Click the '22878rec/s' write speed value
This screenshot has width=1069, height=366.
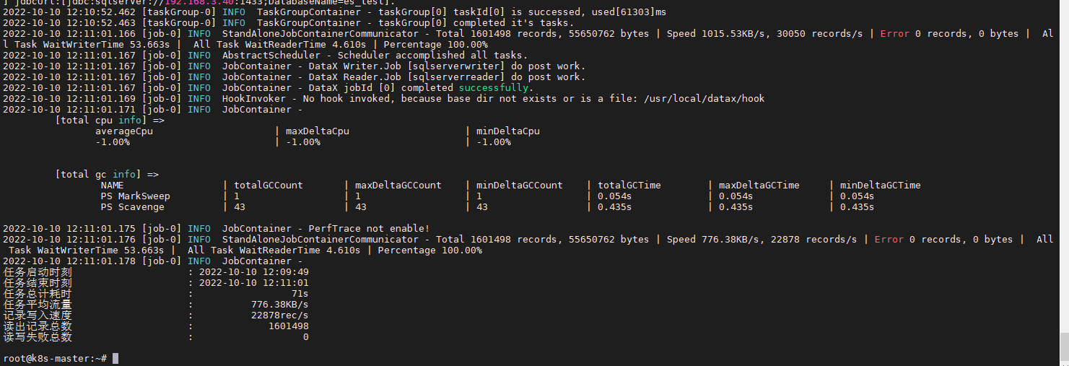(x=279, y=315)
